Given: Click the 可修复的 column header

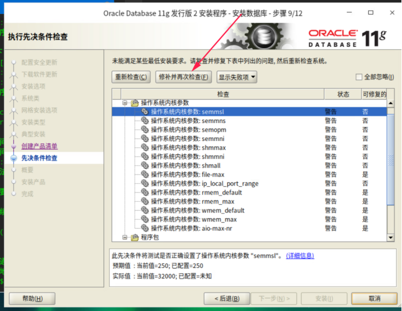Looking at the screenshot, I should coord(374,94).
